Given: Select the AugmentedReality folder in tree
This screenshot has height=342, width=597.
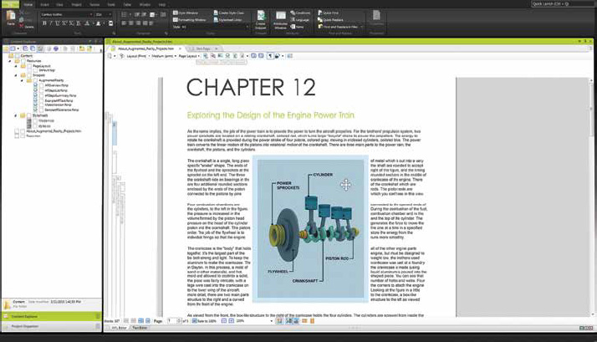Looking at the screenshot, I should (x=51, y=80).
